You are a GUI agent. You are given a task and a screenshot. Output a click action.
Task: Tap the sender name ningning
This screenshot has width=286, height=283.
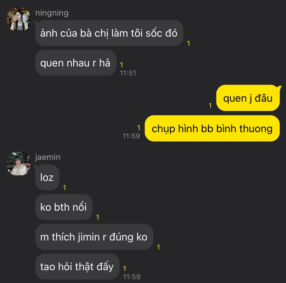[52, 13]
